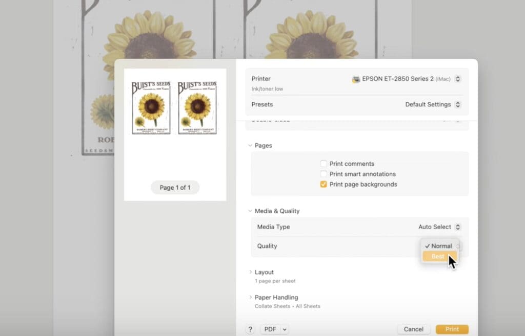Enable the Print comments checkbox

point(324,164)
